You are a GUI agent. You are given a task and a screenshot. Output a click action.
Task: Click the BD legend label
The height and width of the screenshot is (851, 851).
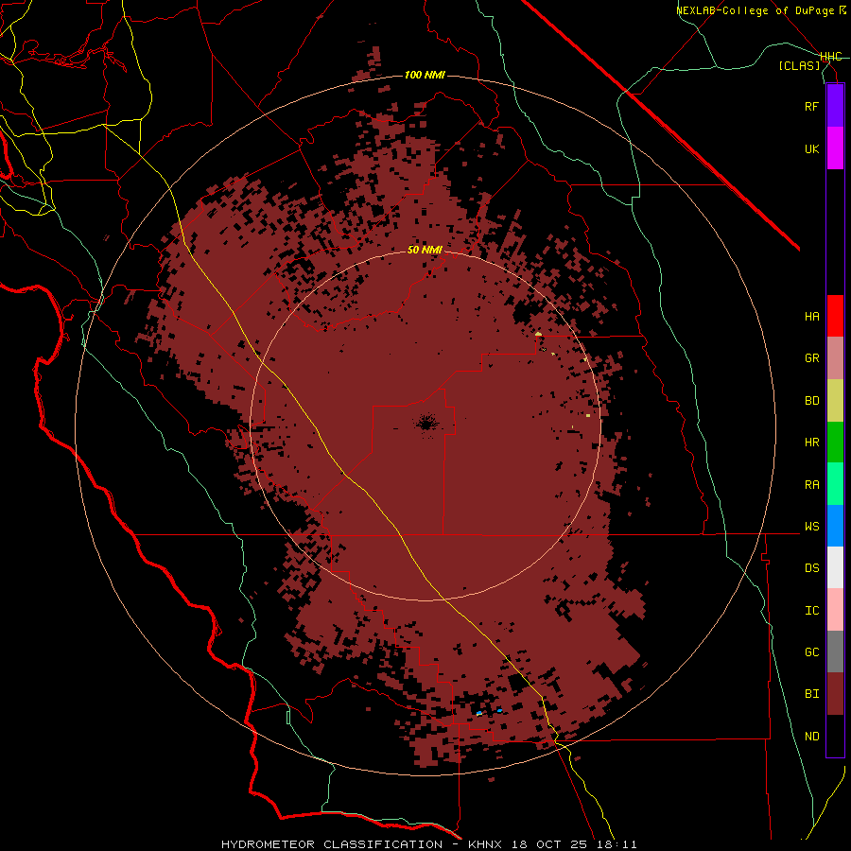(812, 401)
